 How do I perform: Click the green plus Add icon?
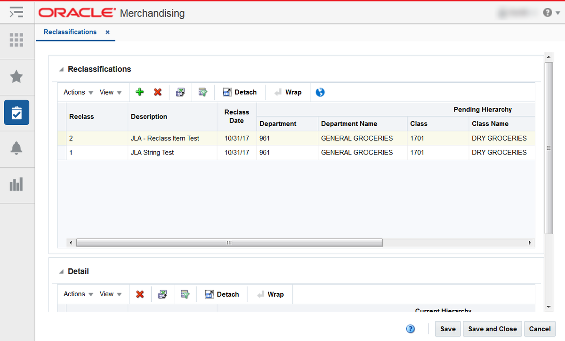click(x=140, y=92)
